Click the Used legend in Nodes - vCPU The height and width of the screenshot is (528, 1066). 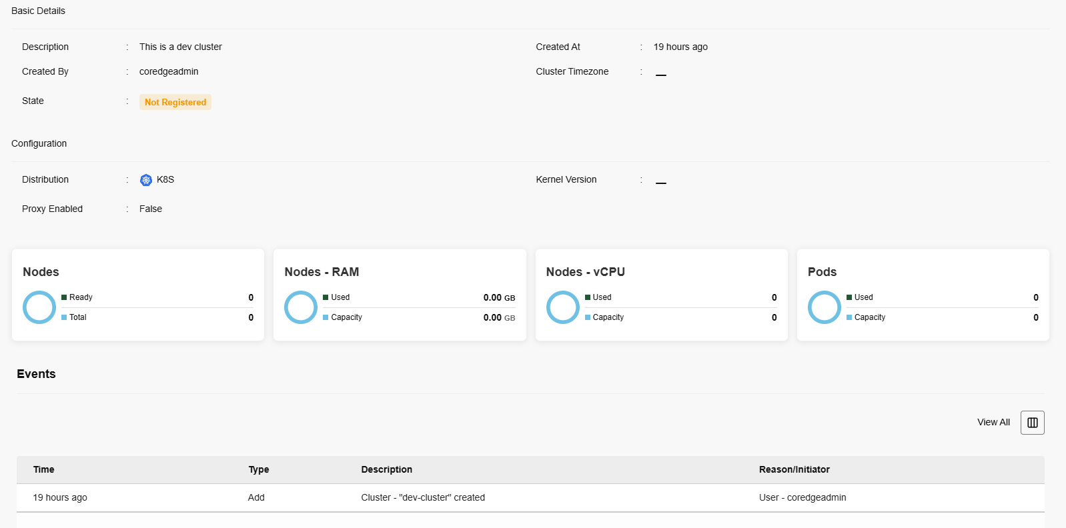602,297
